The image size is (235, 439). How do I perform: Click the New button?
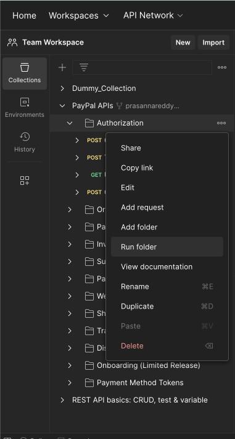click(183, 43)
